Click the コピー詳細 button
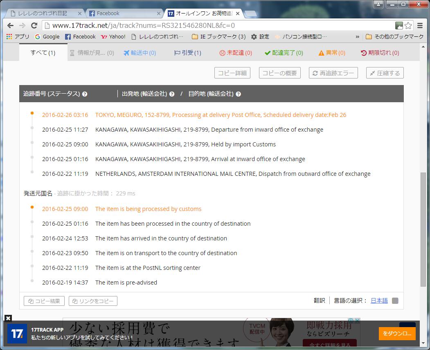 pos(232,73)
